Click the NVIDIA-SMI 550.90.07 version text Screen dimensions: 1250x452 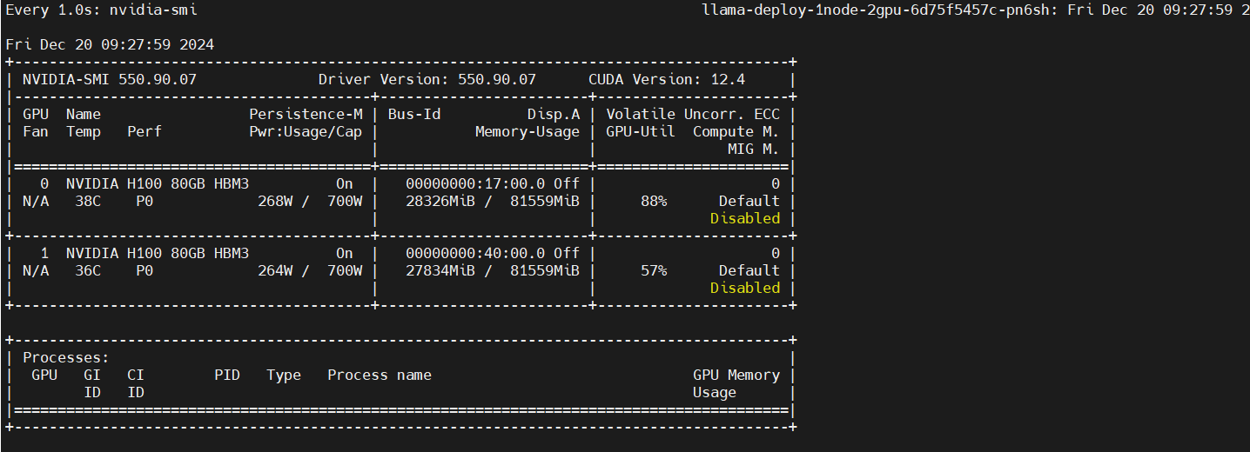point(110,79)
